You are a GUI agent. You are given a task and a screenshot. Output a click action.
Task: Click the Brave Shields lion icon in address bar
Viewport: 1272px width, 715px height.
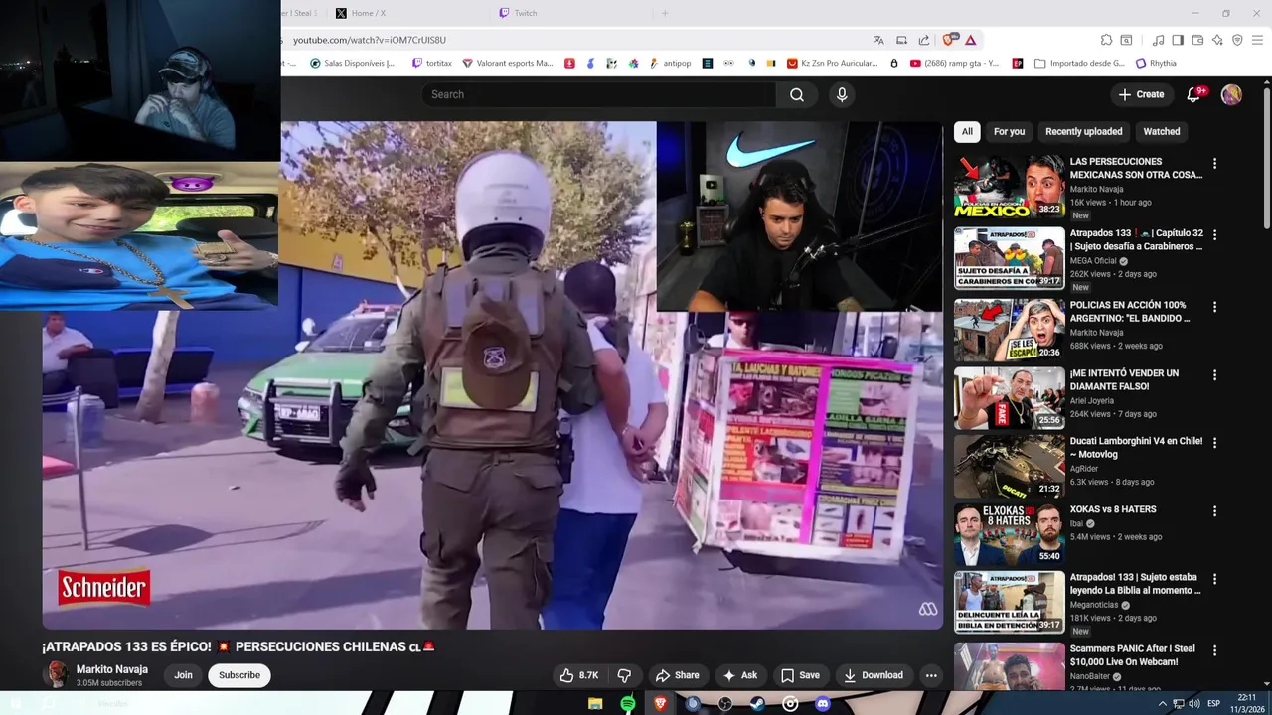(950, 40)
